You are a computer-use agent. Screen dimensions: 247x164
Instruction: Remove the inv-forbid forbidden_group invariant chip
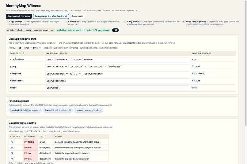(40, 110)
